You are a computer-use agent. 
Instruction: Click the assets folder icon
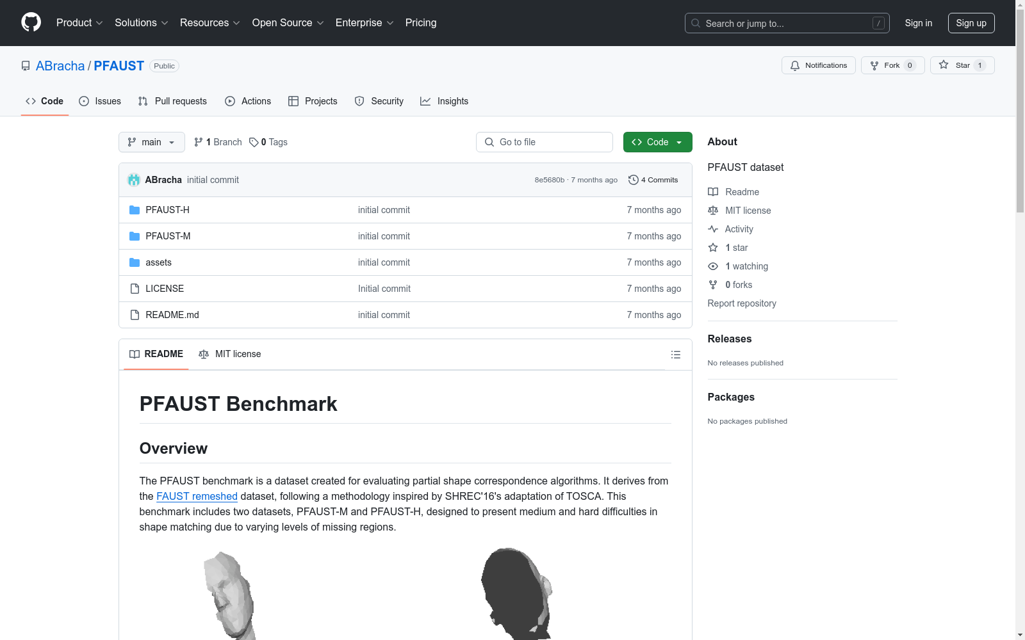tap(135, 262)
